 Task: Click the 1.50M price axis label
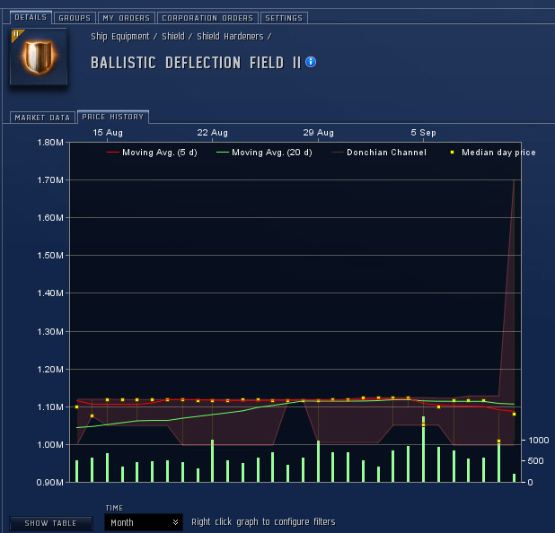coord(50,256)
